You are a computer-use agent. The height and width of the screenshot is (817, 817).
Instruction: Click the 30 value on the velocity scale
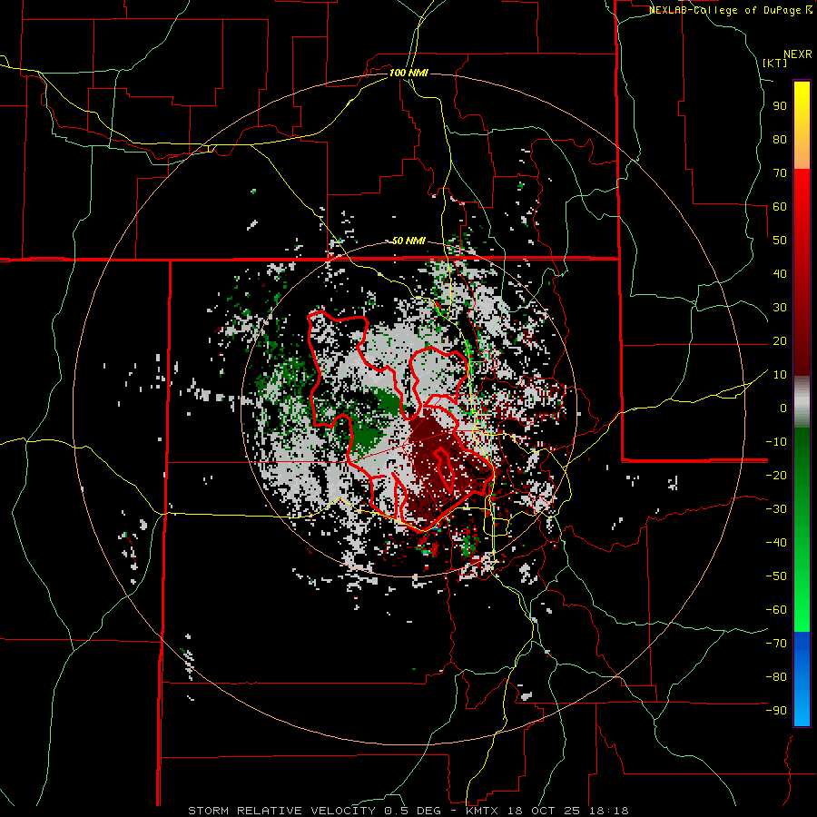780,308
